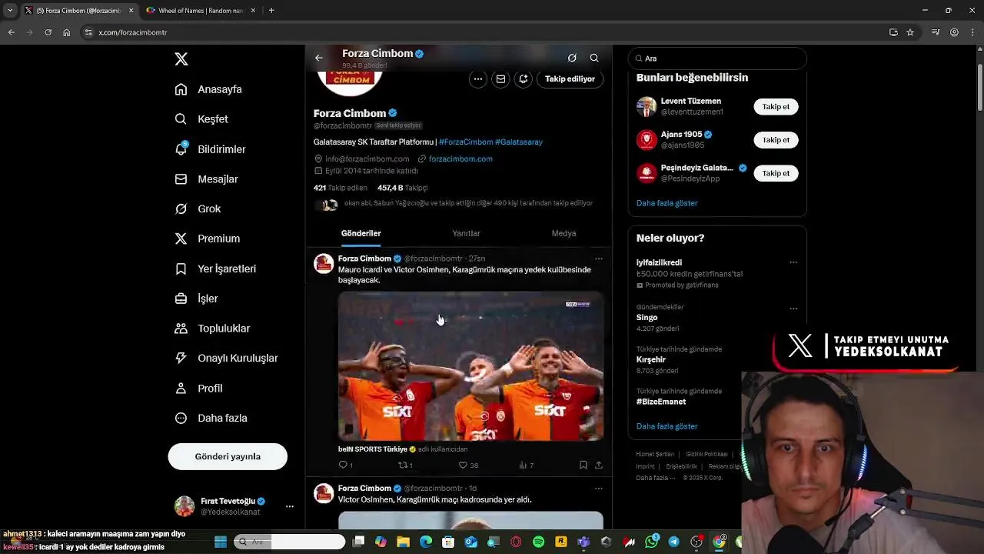Go back with the profile back arrow
This screenshot has height=554, width=984.
pos(319,58)
